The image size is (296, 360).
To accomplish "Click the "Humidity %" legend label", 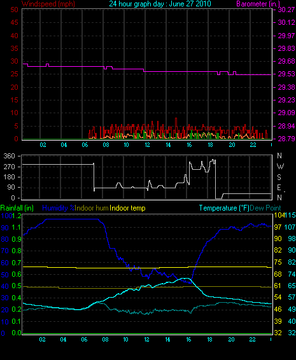I will click(59, 208).
